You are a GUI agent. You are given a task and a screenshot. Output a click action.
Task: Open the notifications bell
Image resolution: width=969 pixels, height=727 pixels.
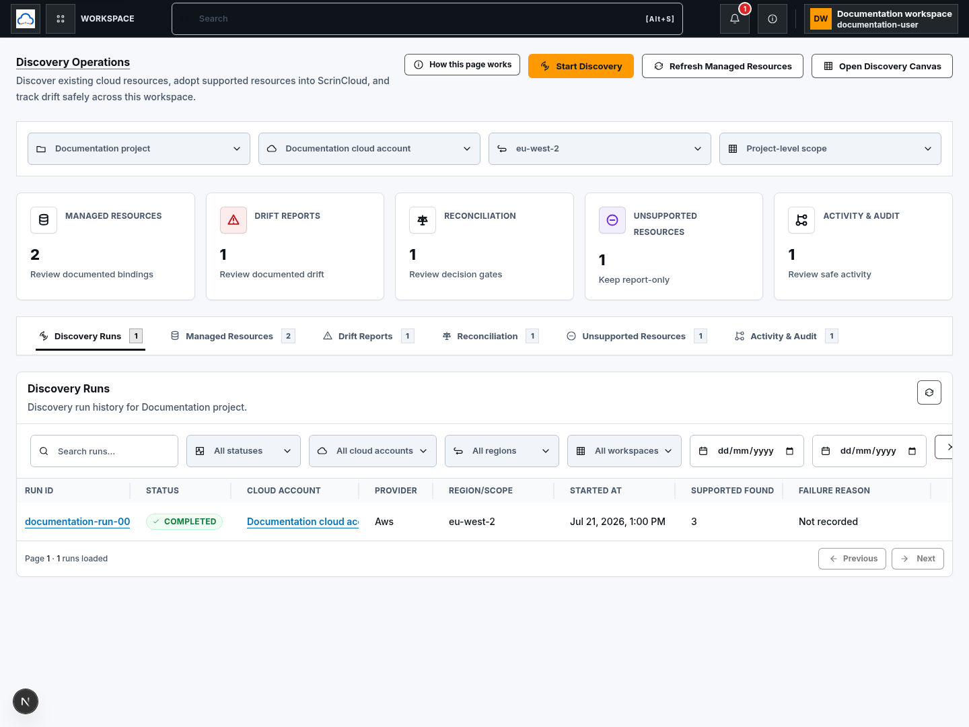coord(735,19)
